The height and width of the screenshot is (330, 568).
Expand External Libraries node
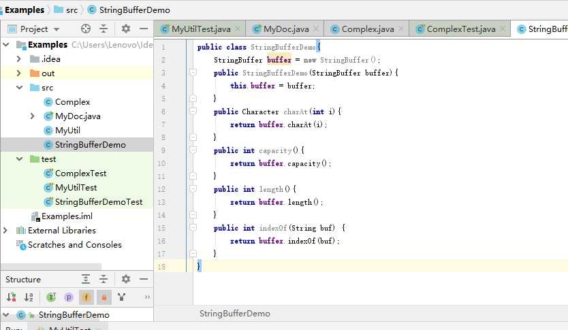(x=5, y=230)
